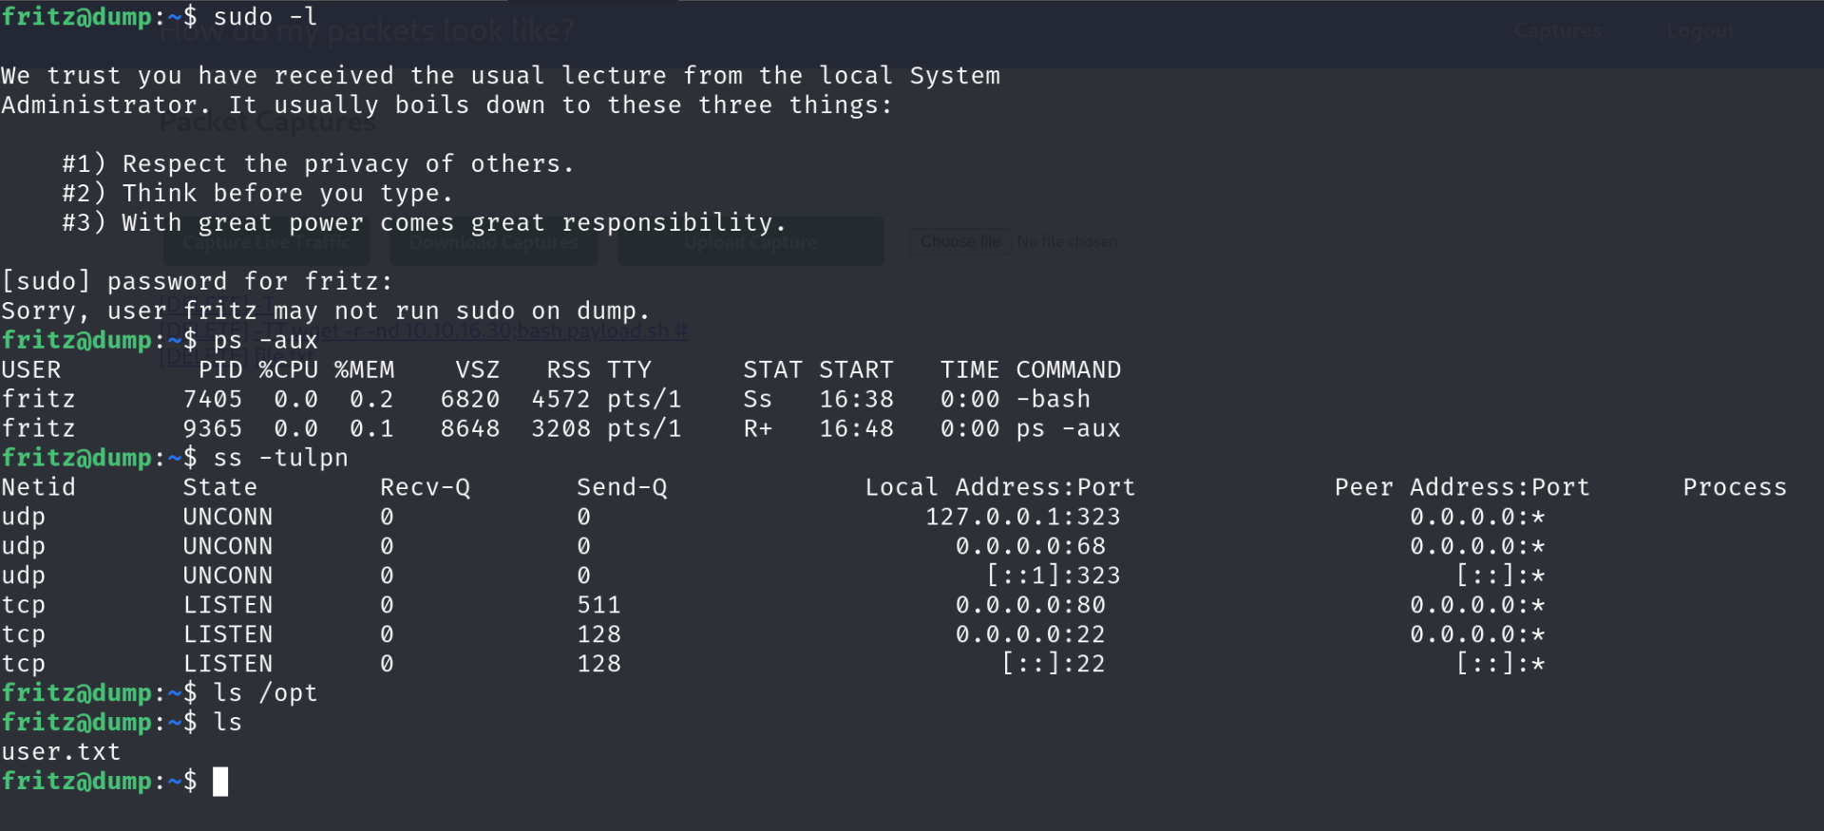Viewport: 1824px width, 831px height.
Task: Click the "ps -aux" command at the prompt
Action: pos(265,340)
